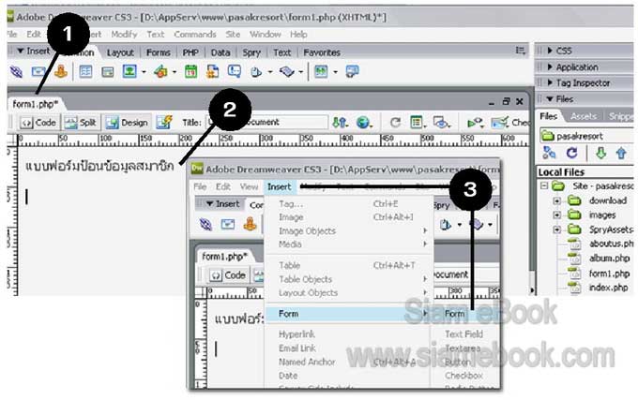Click the Live Data view icon
This screenshot has height=400, width=638.
164,122
